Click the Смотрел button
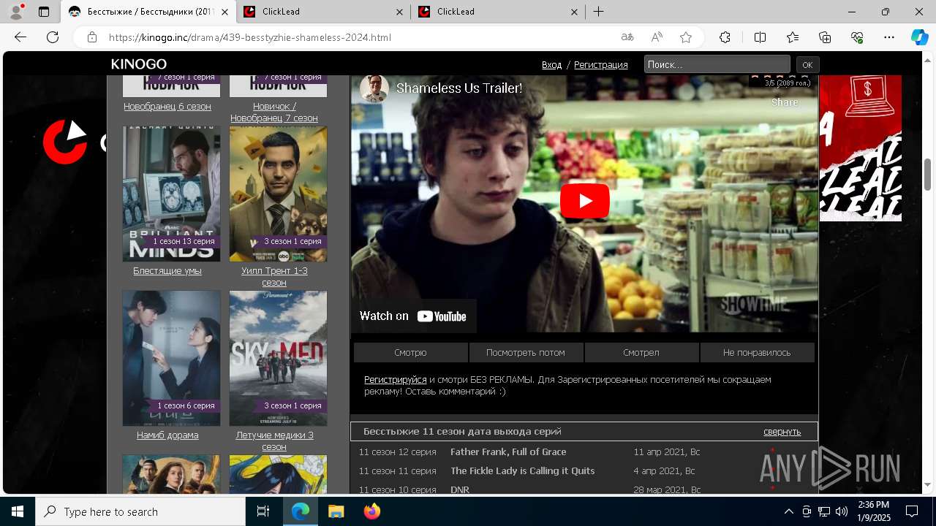Viewport: 936px width, 526px height. pos(641,352)
